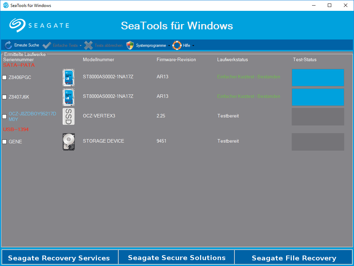354x266 pixels.
Task: Click the Modellnummer column header
Action: click(x=98, y=59)
